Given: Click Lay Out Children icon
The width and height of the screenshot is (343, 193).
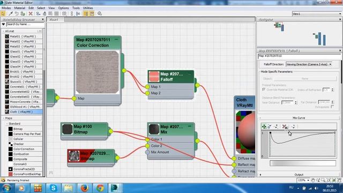Looking at the screenshot, I should [x=78, y=13].
